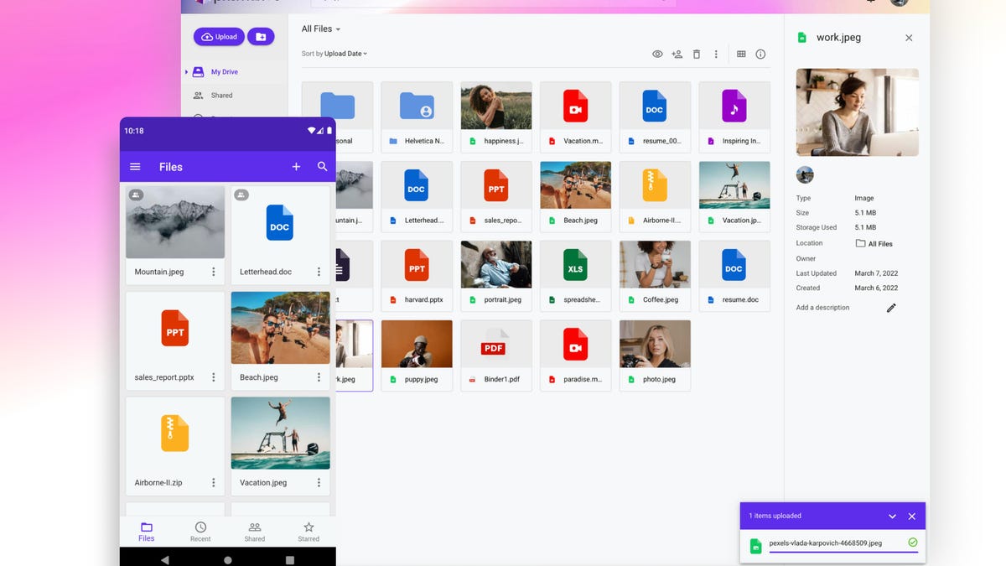Switch to the Shared tab in the mobile app
1006x566 pixels.
point(255,532)
